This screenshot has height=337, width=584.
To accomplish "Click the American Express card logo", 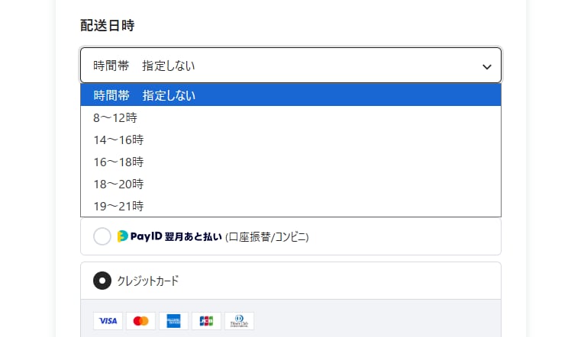I will (173, 321).
